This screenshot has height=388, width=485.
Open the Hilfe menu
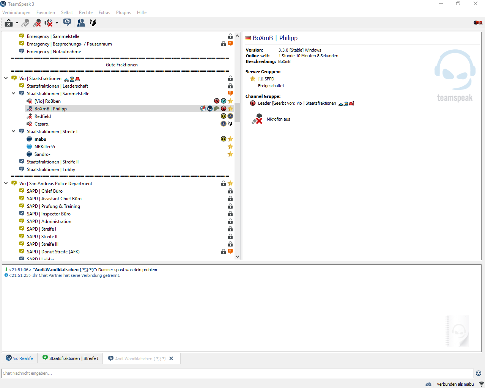(142, 13)
